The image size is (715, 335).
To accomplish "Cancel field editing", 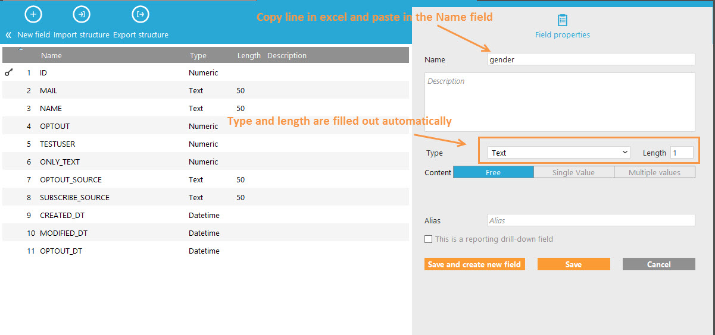I will (658, 264).
